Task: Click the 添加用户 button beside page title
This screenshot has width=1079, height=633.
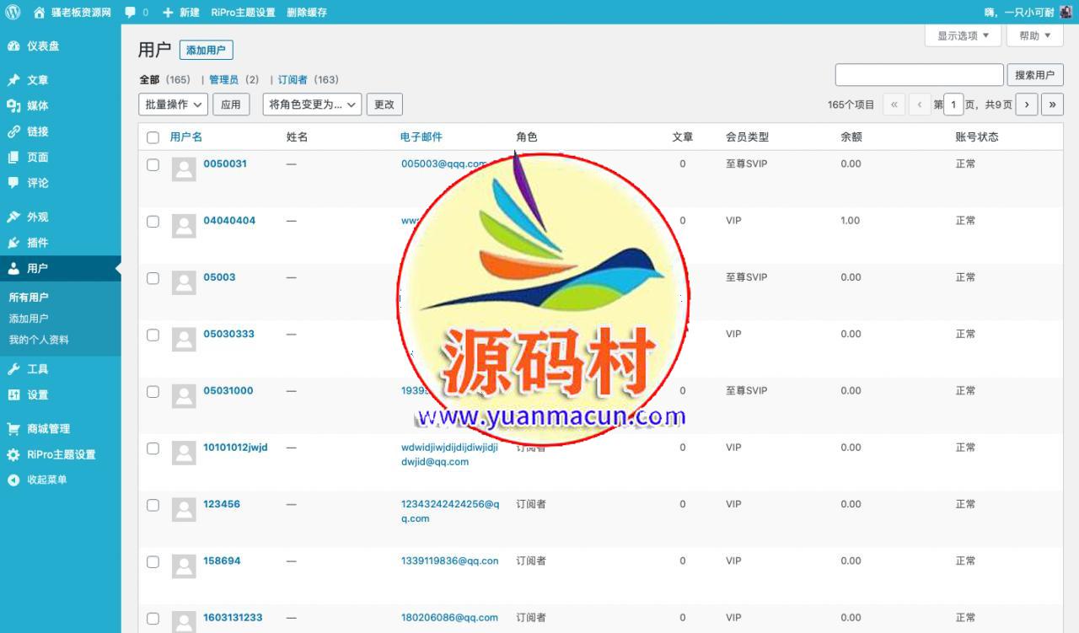Action: (x=206, y=51)
